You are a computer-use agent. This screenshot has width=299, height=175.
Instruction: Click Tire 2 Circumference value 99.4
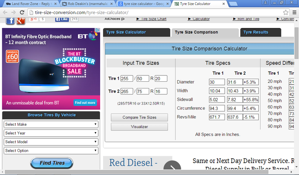(x=235, y=108)
